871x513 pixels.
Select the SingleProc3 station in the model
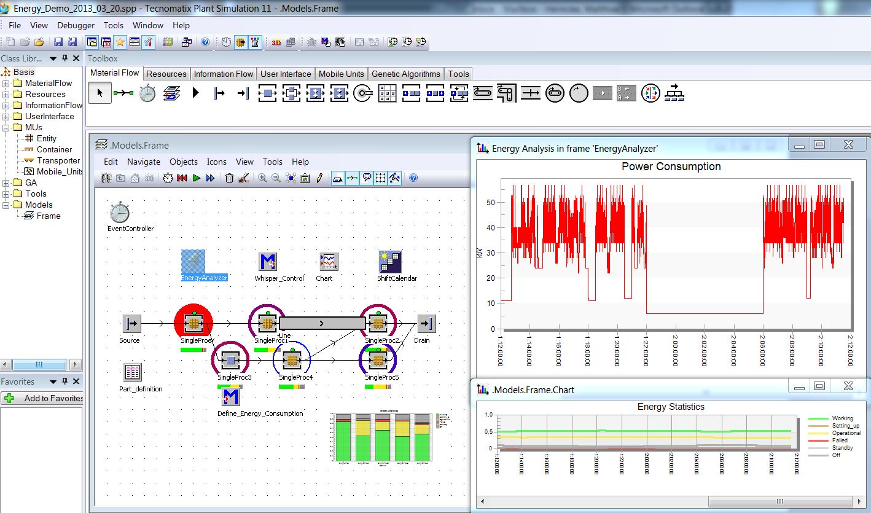click(230, 359)
